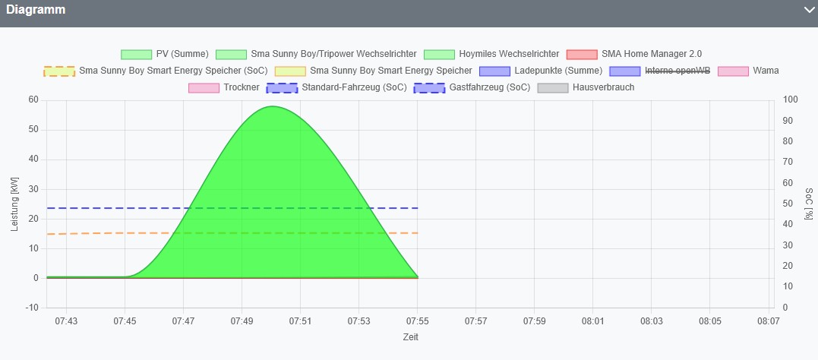Toggle Standard-Fahrzeug (SoC) dashed legend
The height and width of the screenshot is (360, 818).
coord(281,87)
